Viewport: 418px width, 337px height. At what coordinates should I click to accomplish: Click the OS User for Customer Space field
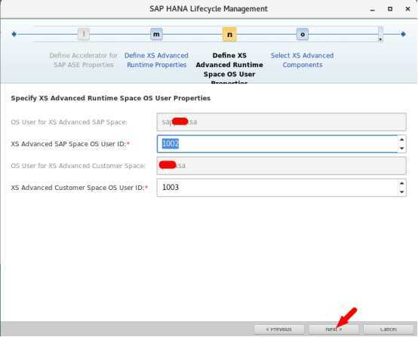tap(281, 166)
